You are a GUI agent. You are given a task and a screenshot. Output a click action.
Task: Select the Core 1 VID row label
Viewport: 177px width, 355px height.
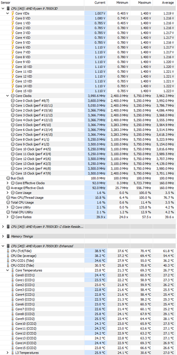[23, 23]
